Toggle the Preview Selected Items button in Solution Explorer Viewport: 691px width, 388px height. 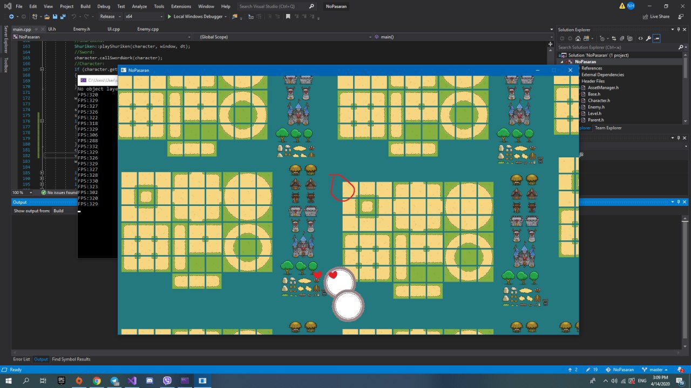pos(656,38)
